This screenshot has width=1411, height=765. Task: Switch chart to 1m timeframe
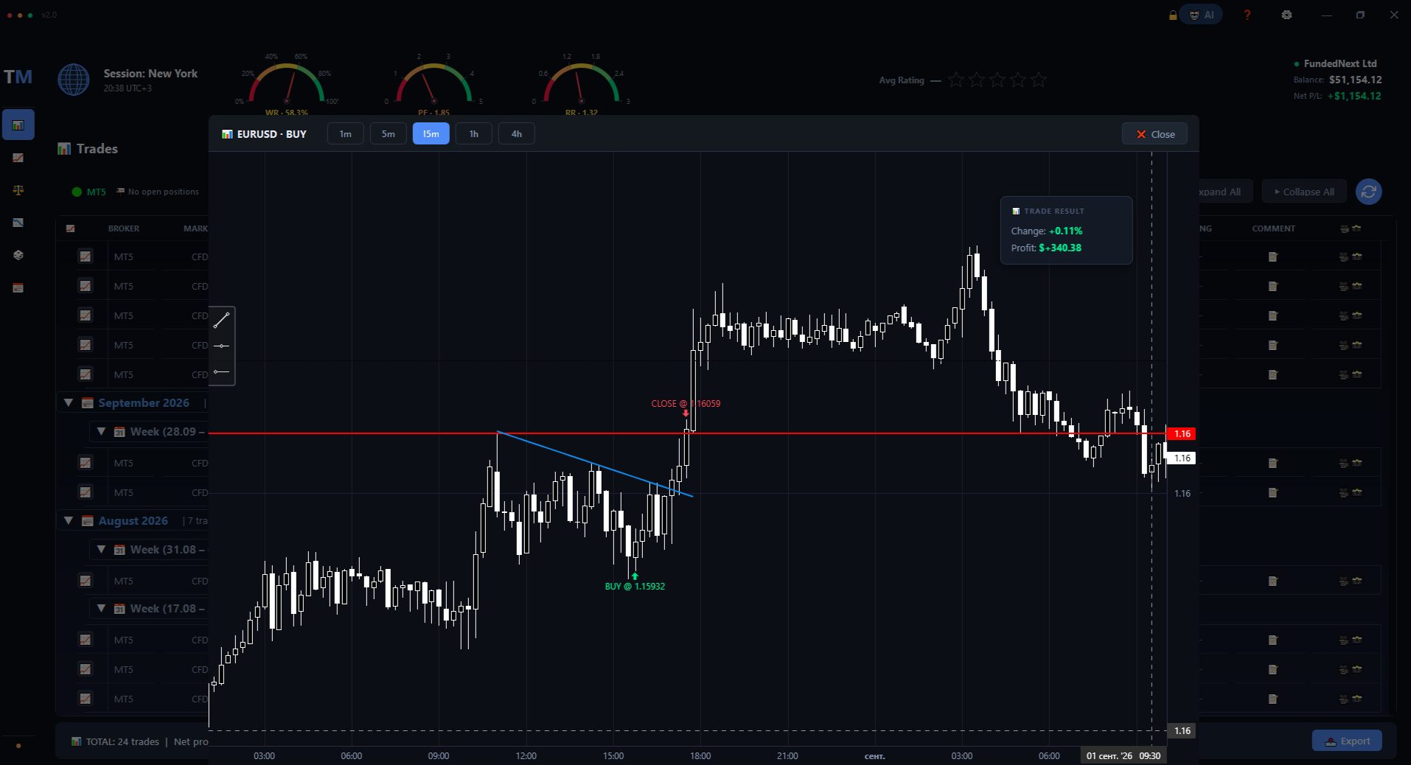tap(346, 134)
